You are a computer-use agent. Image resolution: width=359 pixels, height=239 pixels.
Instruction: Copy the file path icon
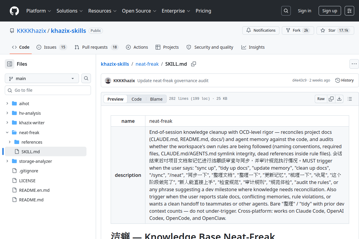(x=194, y=64)
